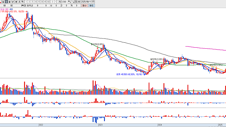This screenshot has height=127, width=226.
Task: Click the red 매수 buy button
Action: pyautogui.click(x=84, y=6)
